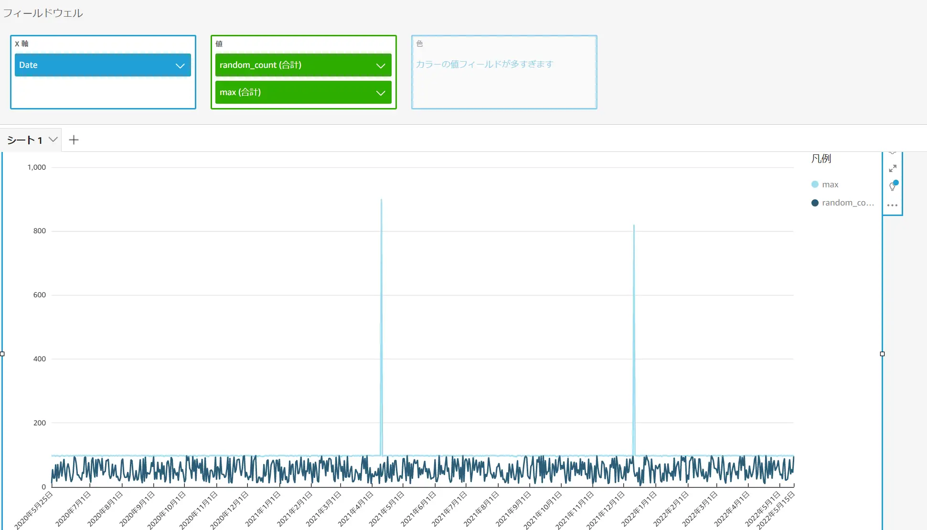Click the max (合計) field pill
Screen dimensions: 927x530
[x=303, y=92]
